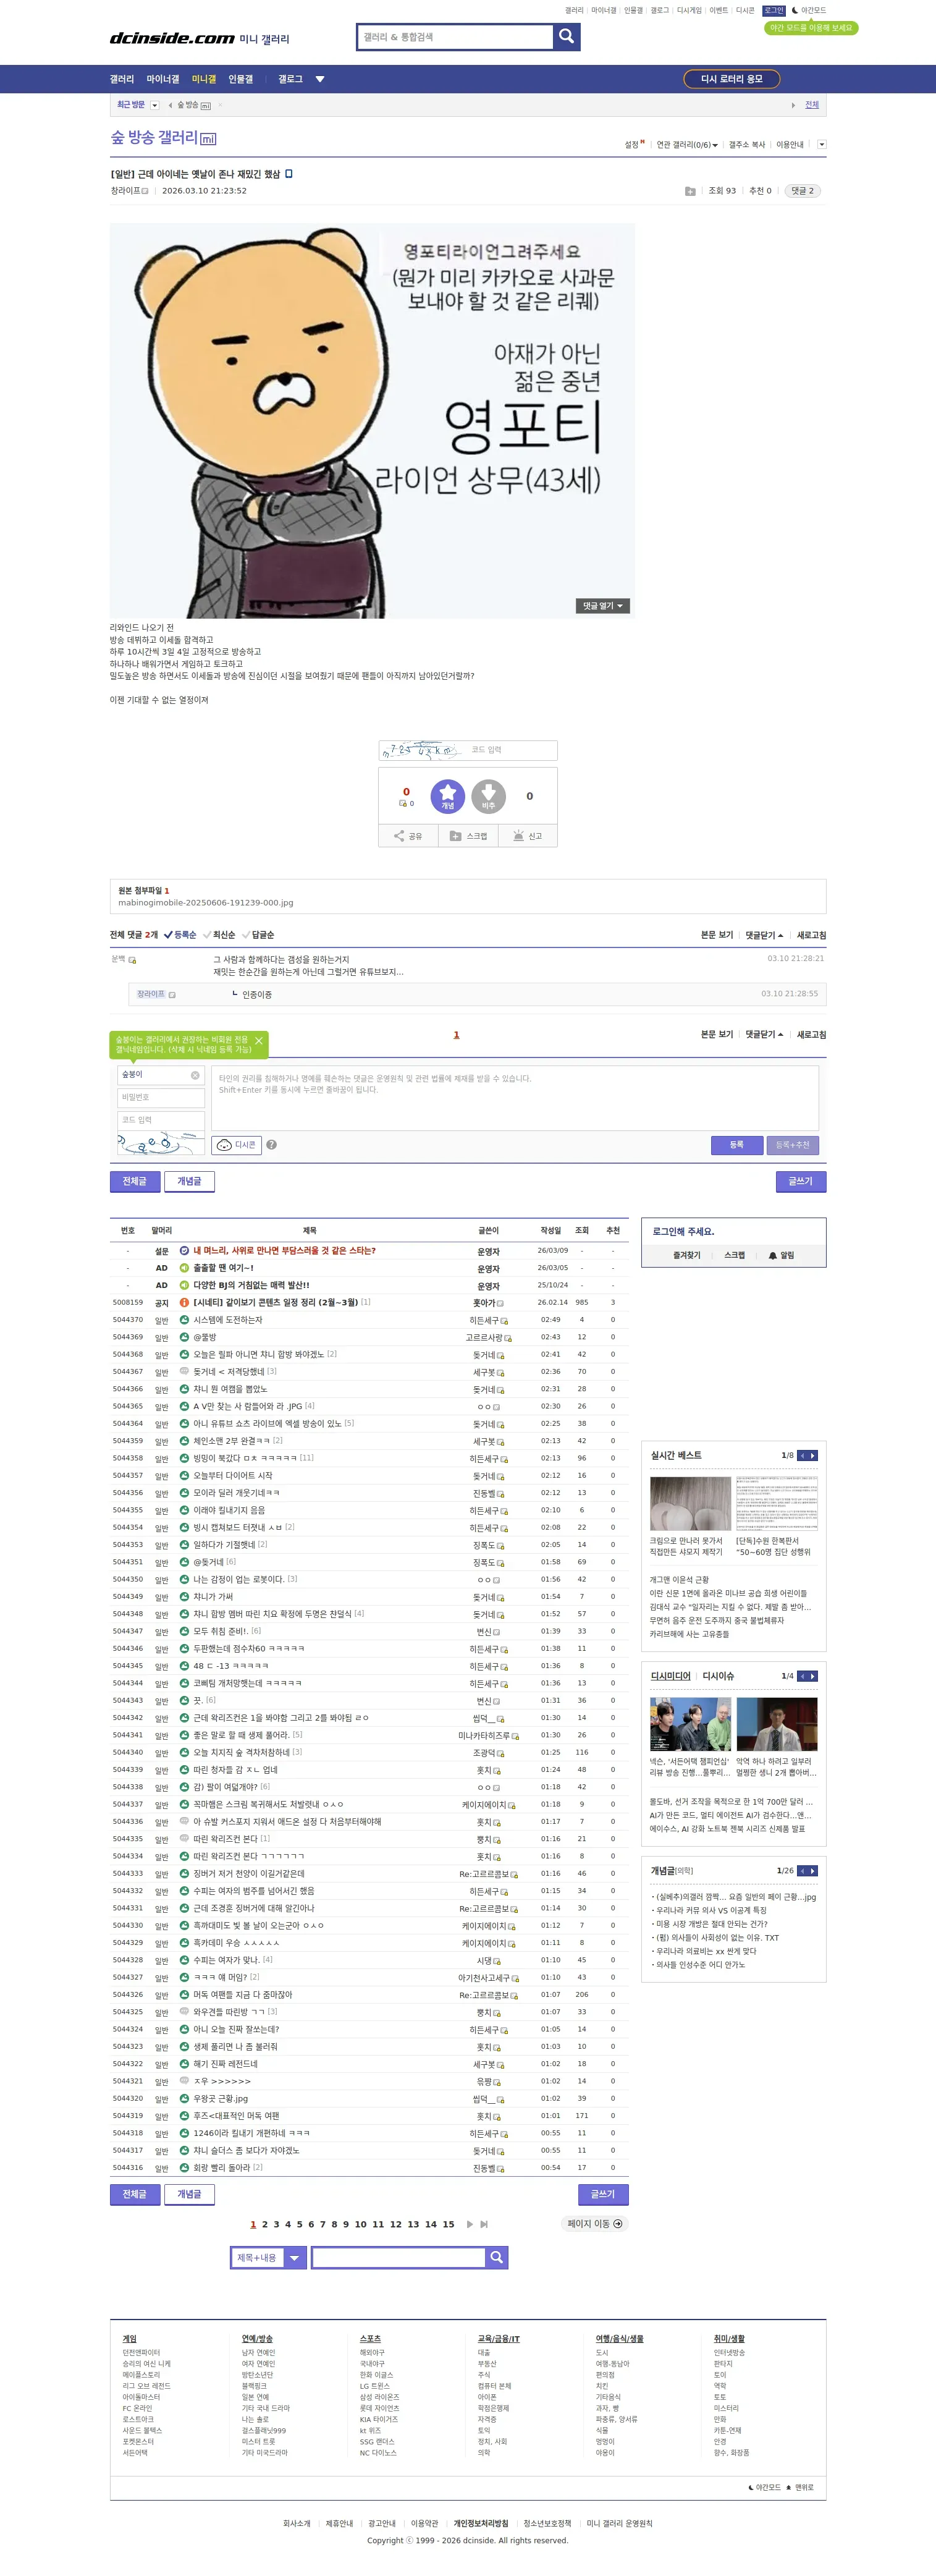Click the 스크랩 scrap button under the post
This screenshot has height=2576, width=936.
468,836
